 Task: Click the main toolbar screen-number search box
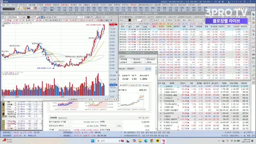(9, 9)
